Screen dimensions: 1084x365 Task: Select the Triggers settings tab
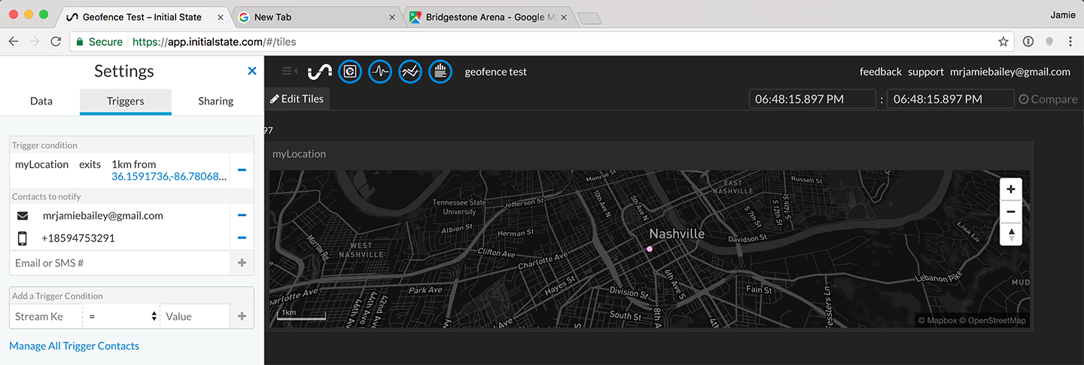[x=126, y=101]
